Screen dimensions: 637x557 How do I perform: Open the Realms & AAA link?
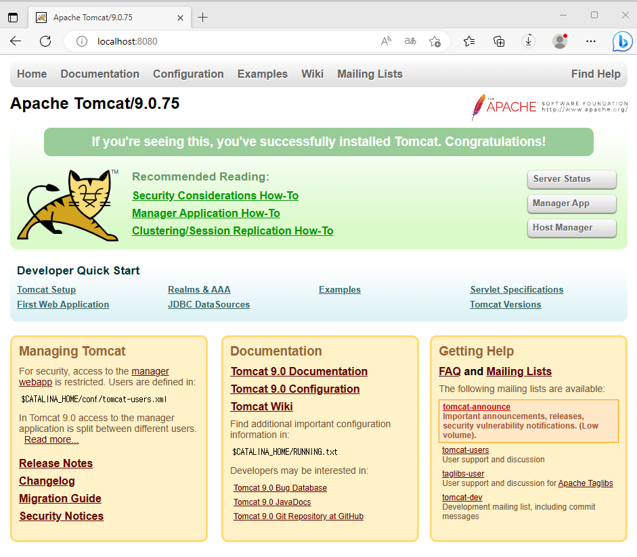(x=199, y=290)
